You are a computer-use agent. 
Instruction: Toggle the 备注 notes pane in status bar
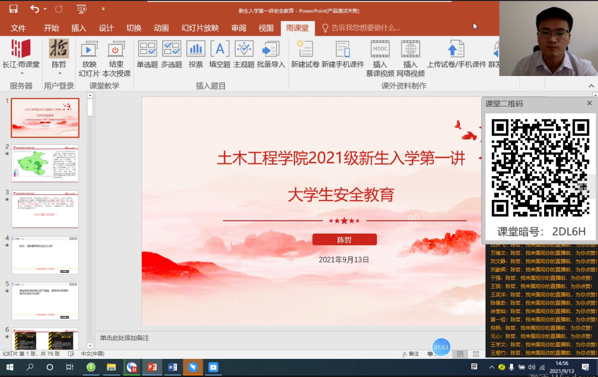pyautogui.click(x=410, y=354)
